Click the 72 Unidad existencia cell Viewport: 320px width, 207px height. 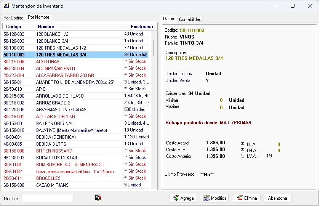134,48
